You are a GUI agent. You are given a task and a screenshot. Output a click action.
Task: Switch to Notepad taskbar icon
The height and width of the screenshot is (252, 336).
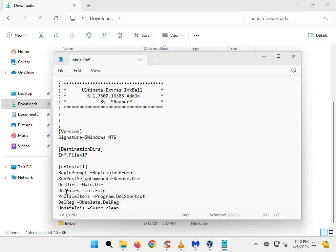click(224, 244)
